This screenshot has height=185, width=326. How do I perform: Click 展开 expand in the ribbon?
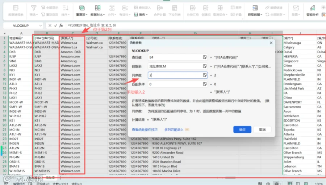click(x=236, y=8)
